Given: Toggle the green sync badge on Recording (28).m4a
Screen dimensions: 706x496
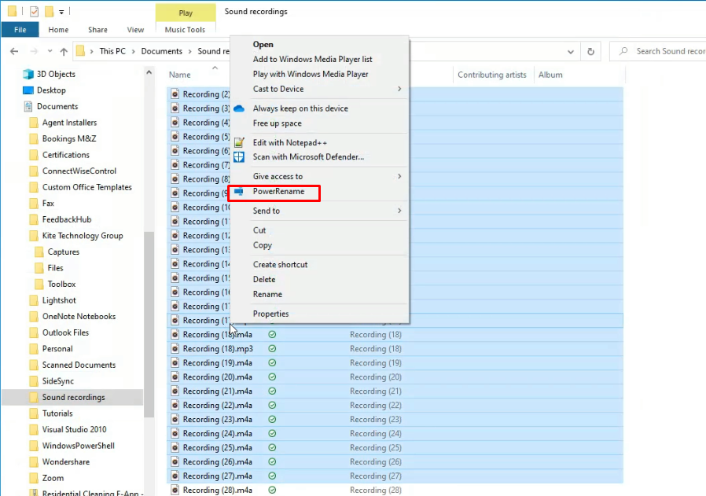Looking at the screenshot, I should pos(272,489).
